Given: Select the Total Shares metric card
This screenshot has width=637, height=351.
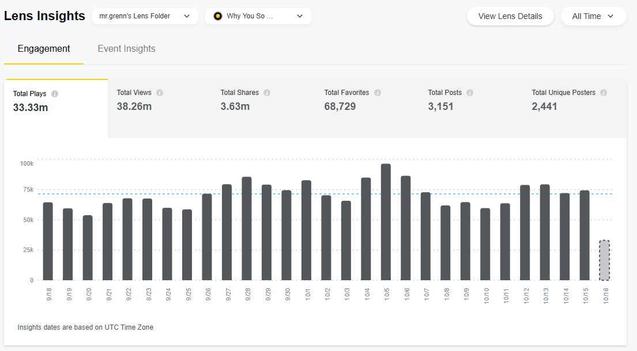Looking at the screenshot, I should click(263, 108).
